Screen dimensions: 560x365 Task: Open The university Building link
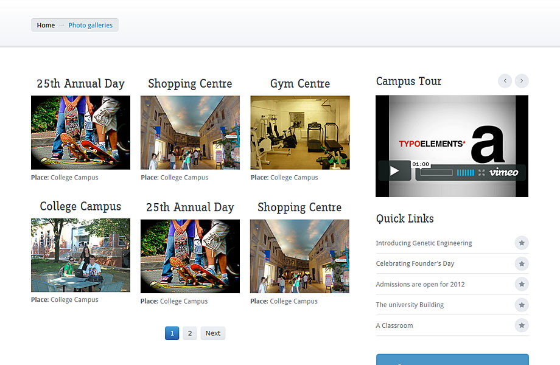coord(410,305)
